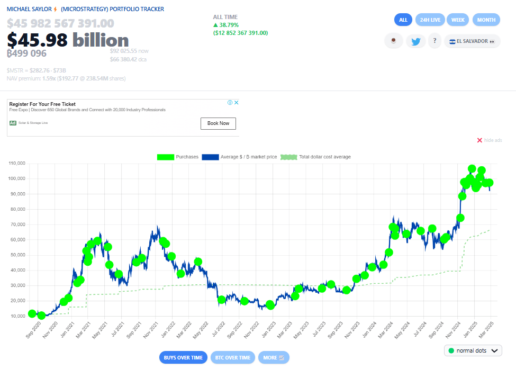Switch to MONTH view
This screenshot has height=369, width=516.
pyautogui.click(x=486, y=20)
